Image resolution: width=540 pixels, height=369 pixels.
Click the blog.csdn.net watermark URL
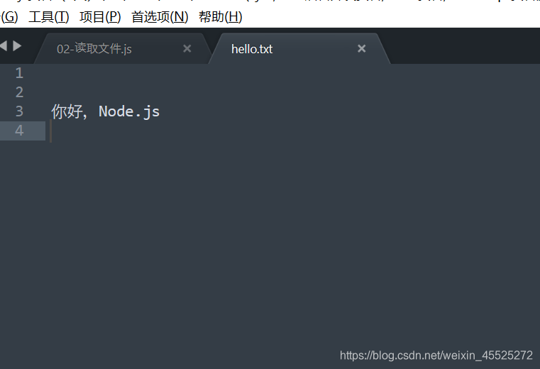tap(436, 356)
